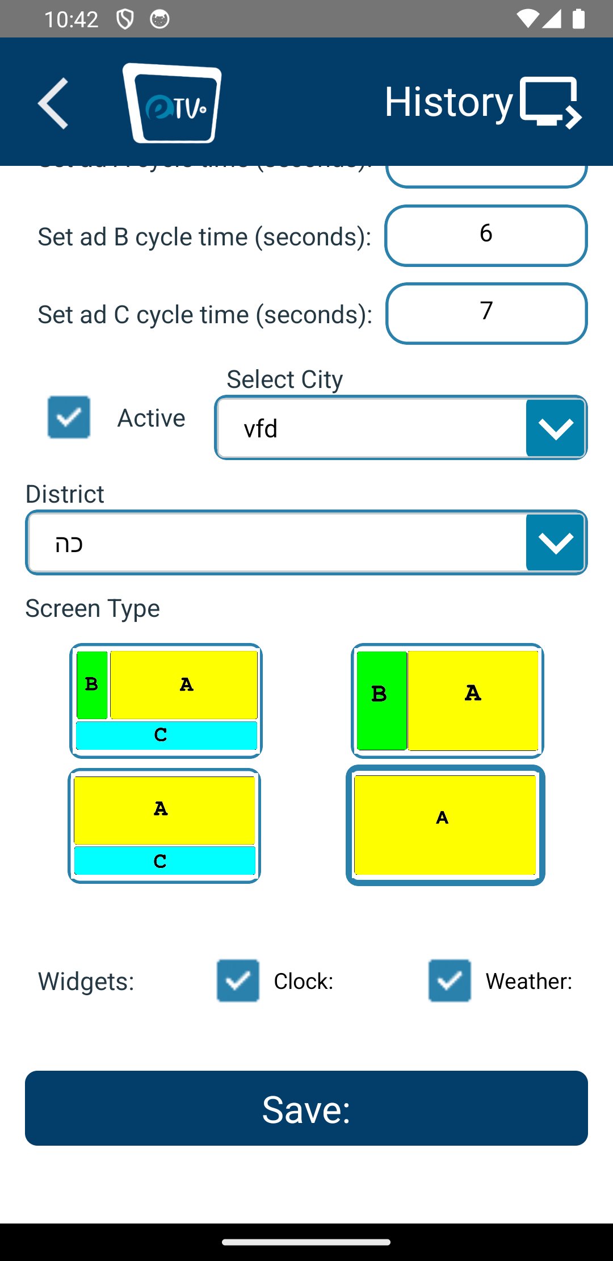Uncheck the Active checkbox

tap(69, 417)
